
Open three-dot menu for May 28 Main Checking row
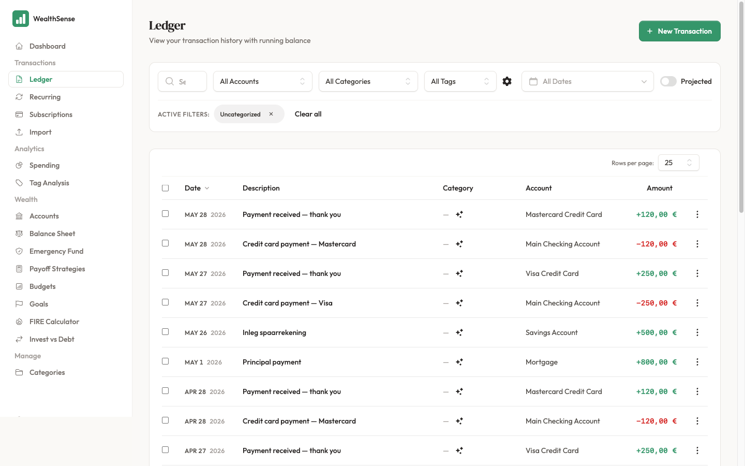tap(697, 244)
